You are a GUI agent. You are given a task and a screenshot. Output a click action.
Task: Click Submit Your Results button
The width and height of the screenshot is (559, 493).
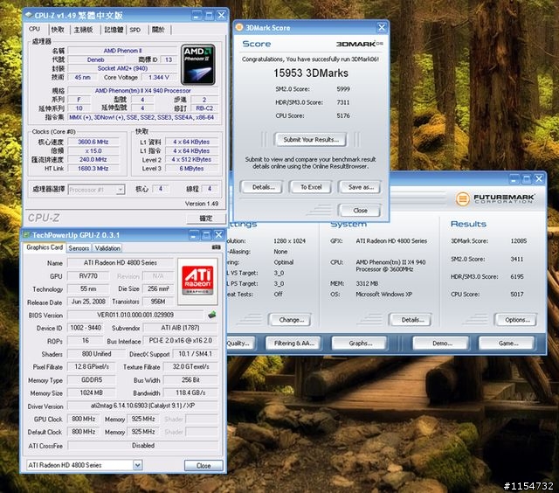pyautogui.click(x=311, y=140)
